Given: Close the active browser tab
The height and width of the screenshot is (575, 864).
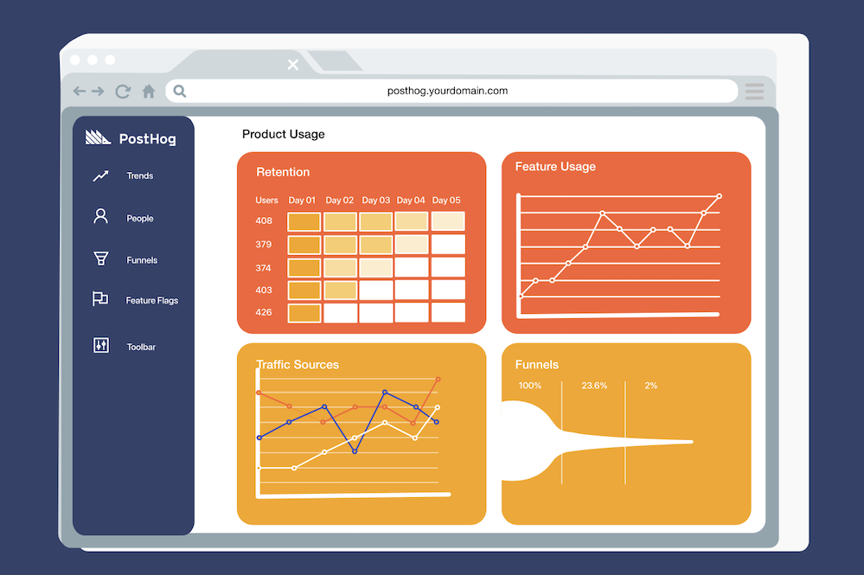Looking at the screenshot, I should tap(293, 65).
